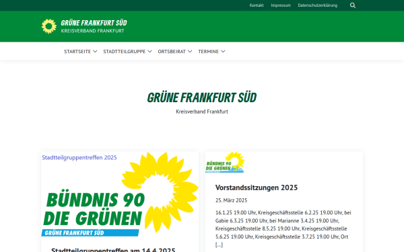This screenshot has width=404, height=252.
Task: Expand the Stadtteilgruppe chevron
Action: point(149,52)
